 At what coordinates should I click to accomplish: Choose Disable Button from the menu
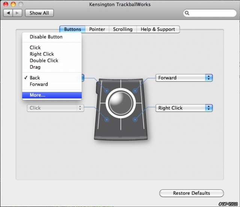(x=52, y=37)
